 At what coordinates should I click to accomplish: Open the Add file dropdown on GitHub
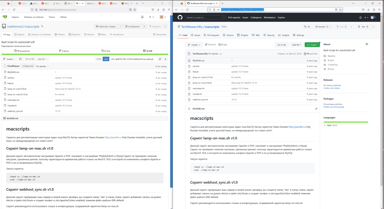click(296, 45)
